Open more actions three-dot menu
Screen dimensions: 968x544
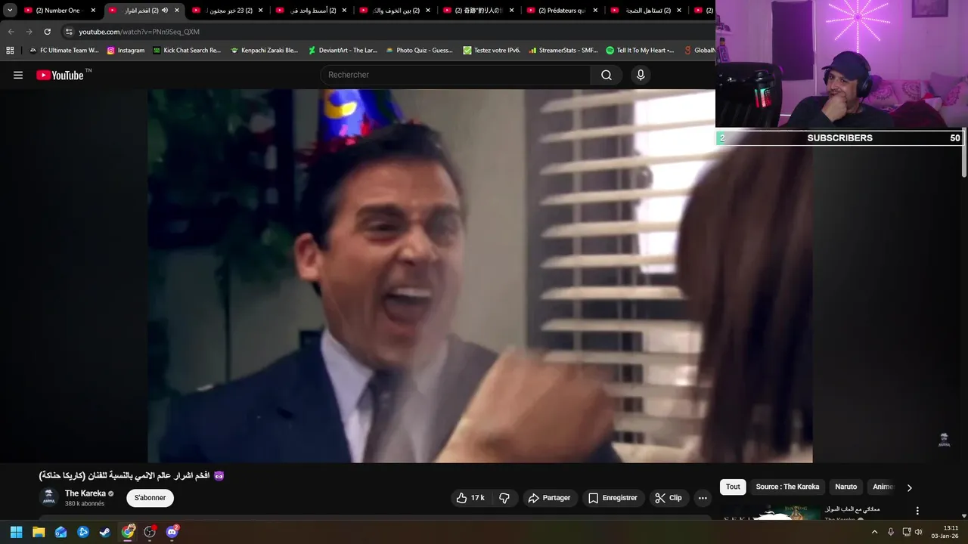[703, 498]
